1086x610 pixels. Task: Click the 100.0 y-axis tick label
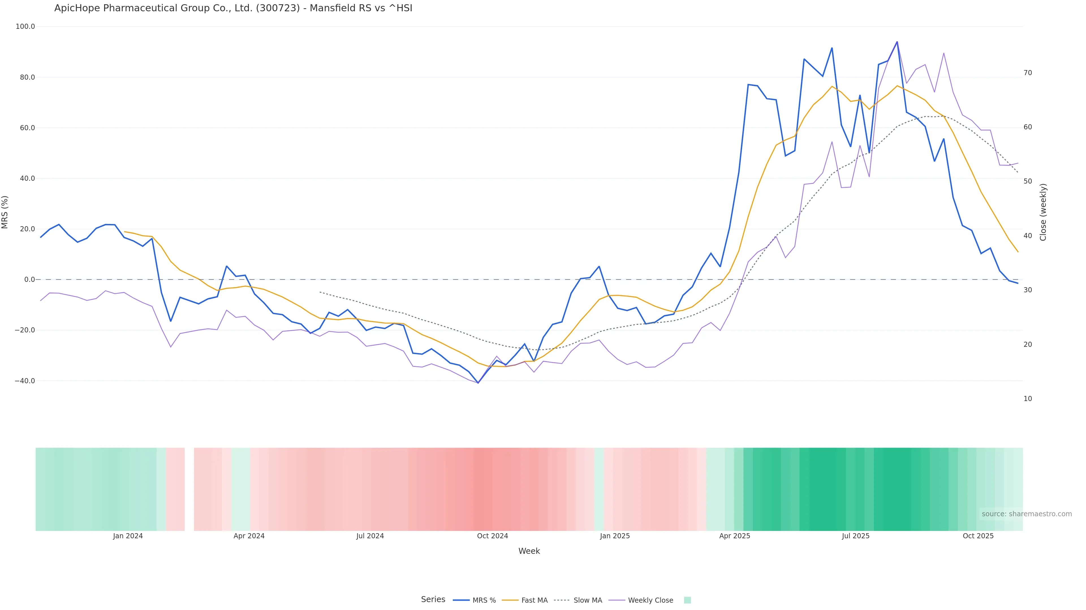(x=25, y=27)
